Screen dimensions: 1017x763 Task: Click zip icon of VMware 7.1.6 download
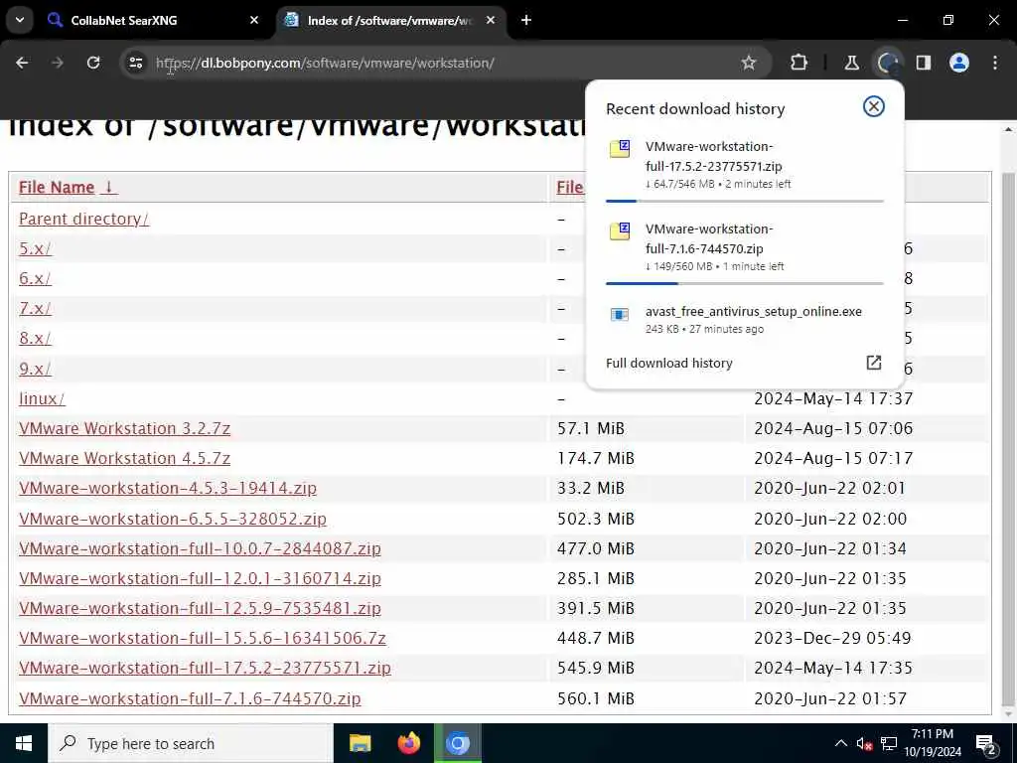[x=620, y=230]
